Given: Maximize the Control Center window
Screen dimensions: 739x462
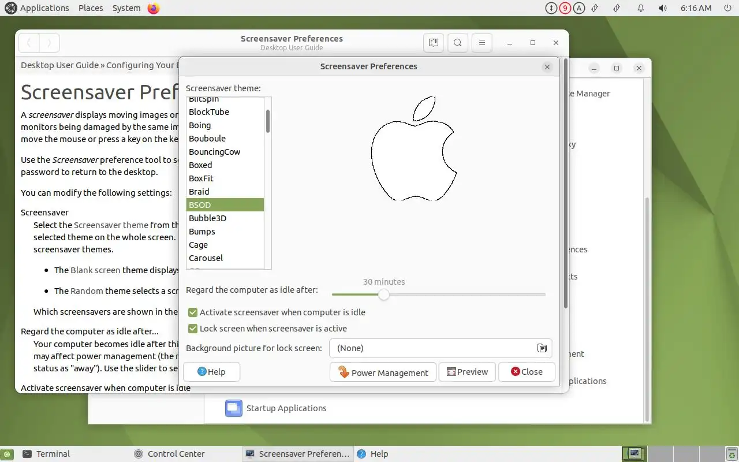Looking at the screenshot, I should 617,68.
